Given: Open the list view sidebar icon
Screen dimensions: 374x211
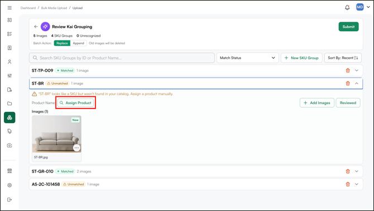Looking at the screenshot, I should (9, 34).
